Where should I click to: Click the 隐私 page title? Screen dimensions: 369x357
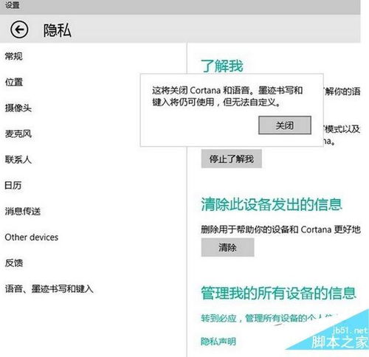[58, 30]
